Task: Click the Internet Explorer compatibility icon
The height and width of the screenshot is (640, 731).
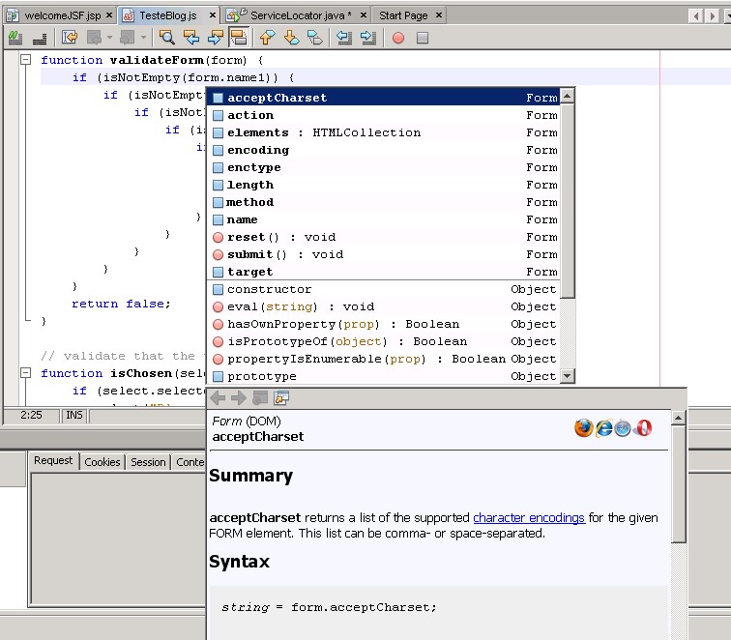Action: (x=603, y=428)
